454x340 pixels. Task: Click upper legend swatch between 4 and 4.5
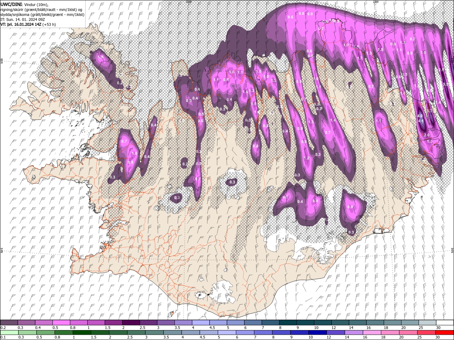(200, 323)
